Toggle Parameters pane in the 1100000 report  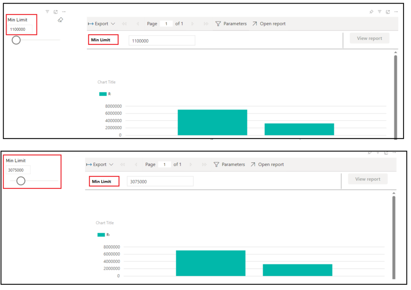[231, 24]
